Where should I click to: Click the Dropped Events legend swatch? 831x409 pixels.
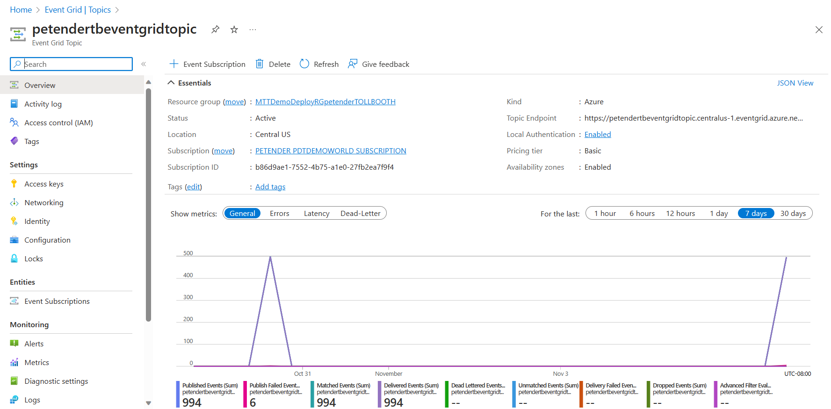tap(649, 394)
